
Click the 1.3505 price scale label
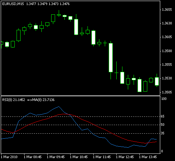tap(167, 92)
